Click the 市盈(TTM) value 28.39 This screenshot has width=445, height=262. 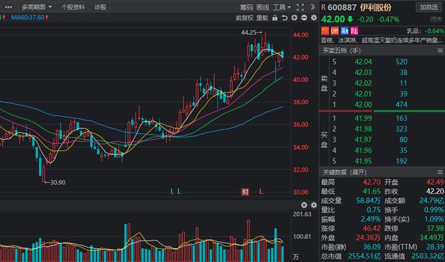[x=435, y=247]
